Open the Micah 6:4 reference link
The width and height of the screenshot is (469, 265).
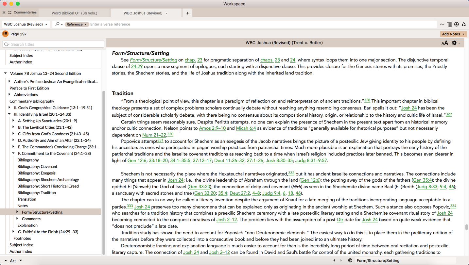pos(246,128)
